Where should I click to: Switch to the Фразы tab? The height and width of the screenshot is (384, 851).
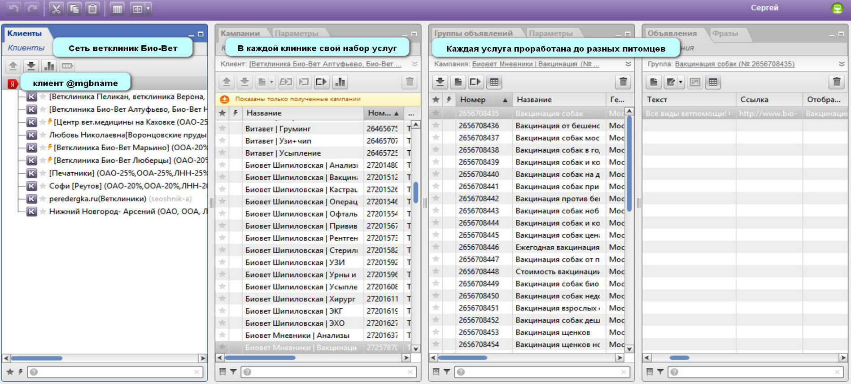(x=725, y=33)
